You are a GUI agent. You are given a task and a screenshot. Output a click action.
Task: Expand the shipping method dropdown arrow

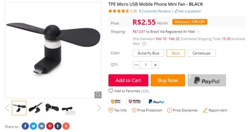click(x=198, y=32)
